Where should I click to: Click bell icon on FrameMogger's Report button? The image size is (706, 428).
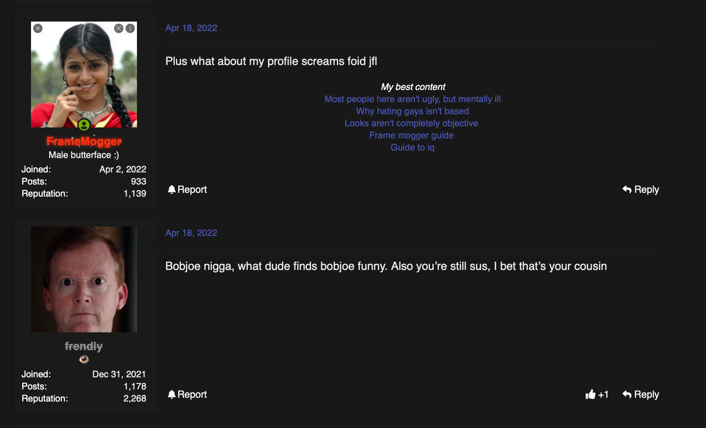point(172,189)
